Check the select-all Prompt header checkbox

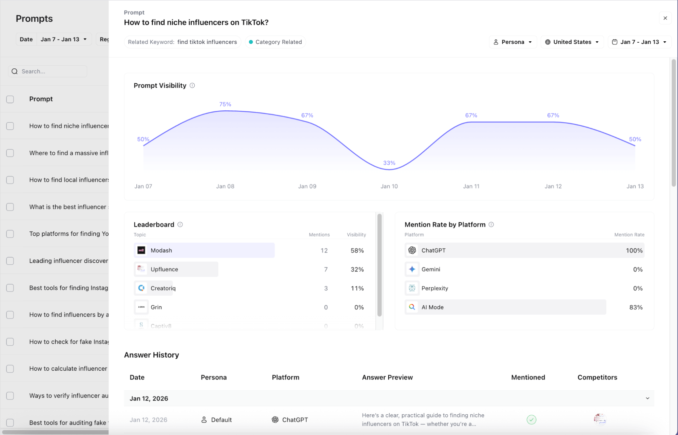click(x=10, y=99)
